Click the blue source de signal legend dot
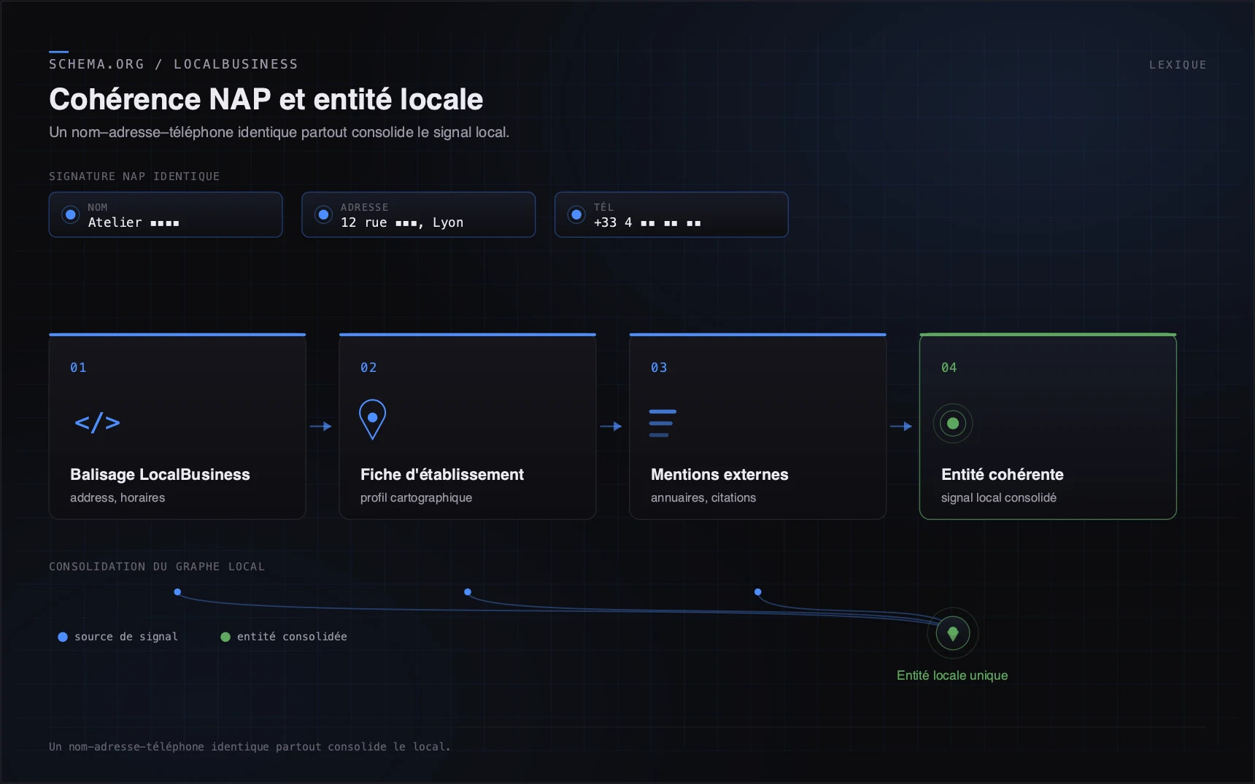This screenshot has height=784, width=1255. (63, 637)
